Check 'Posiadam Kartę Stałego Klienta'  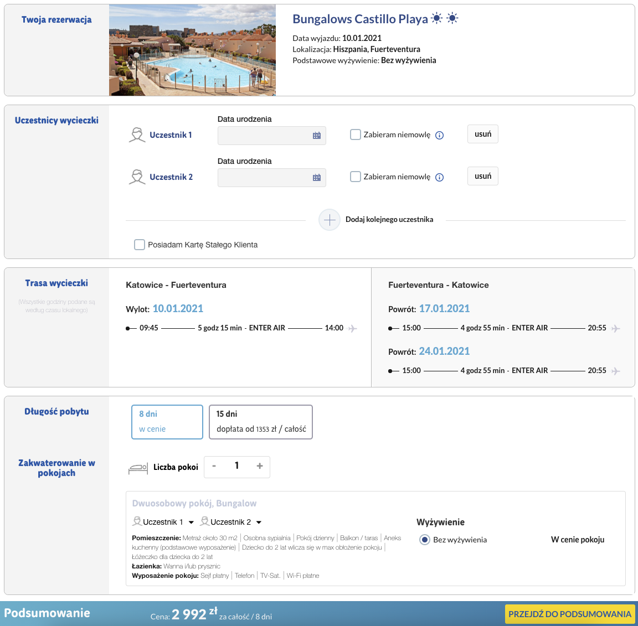click(x=140, y=245)
